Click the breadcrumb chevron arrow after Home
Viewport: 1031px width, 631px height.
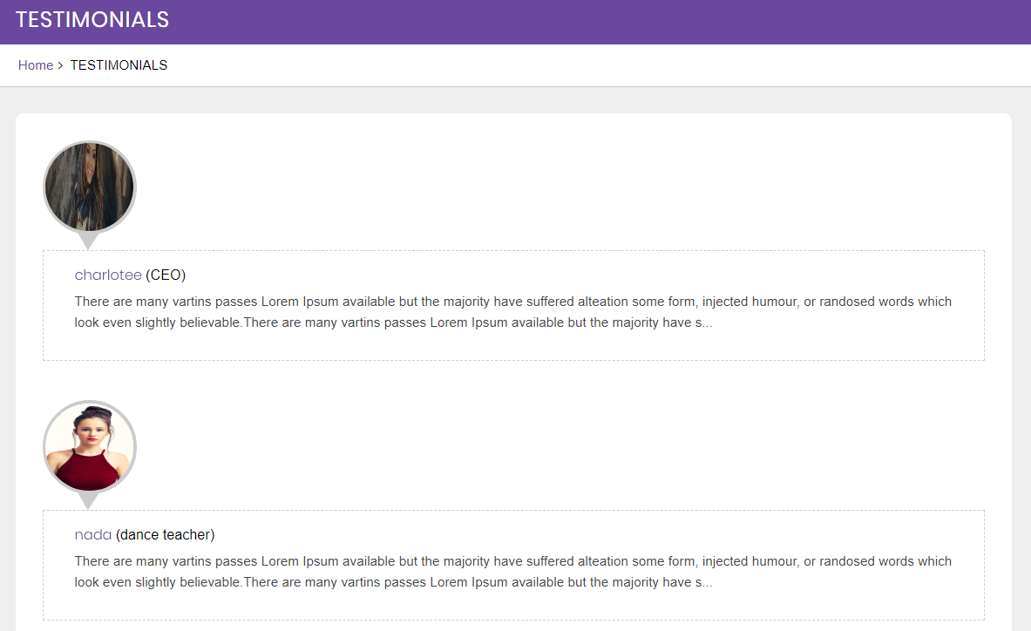(60, 65)
